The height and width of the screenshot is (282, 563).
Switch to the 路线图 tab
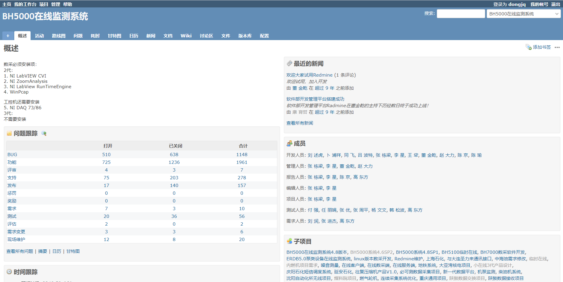[58, 36]
